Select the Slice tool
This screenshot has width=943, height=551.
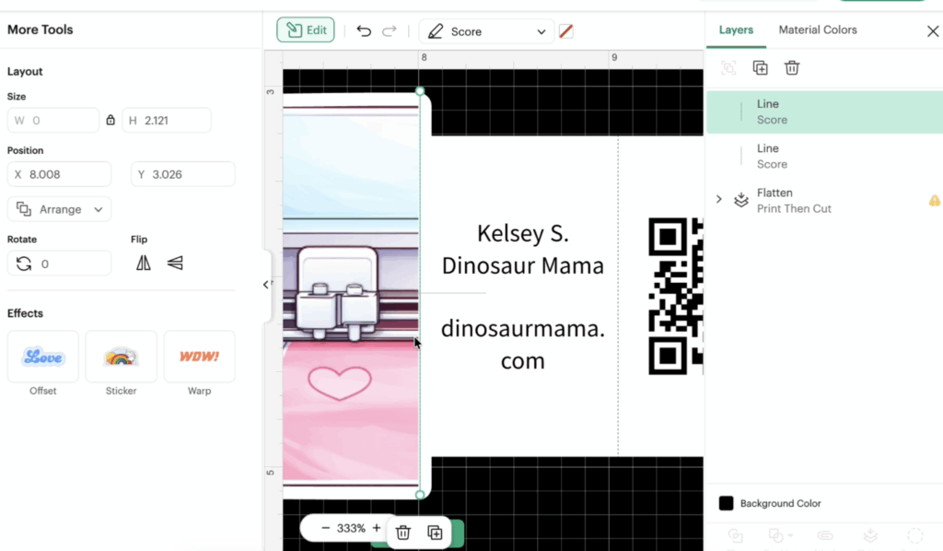(735, 535)
